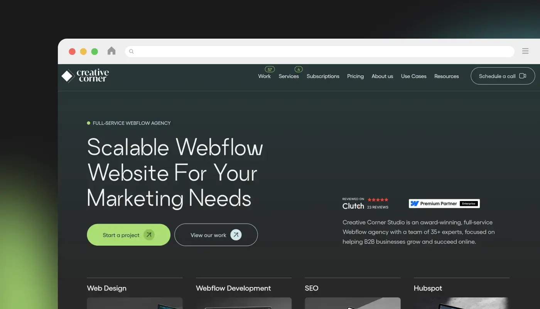
Task: Click 23 REVIEWS text
Action: [378, 207]
